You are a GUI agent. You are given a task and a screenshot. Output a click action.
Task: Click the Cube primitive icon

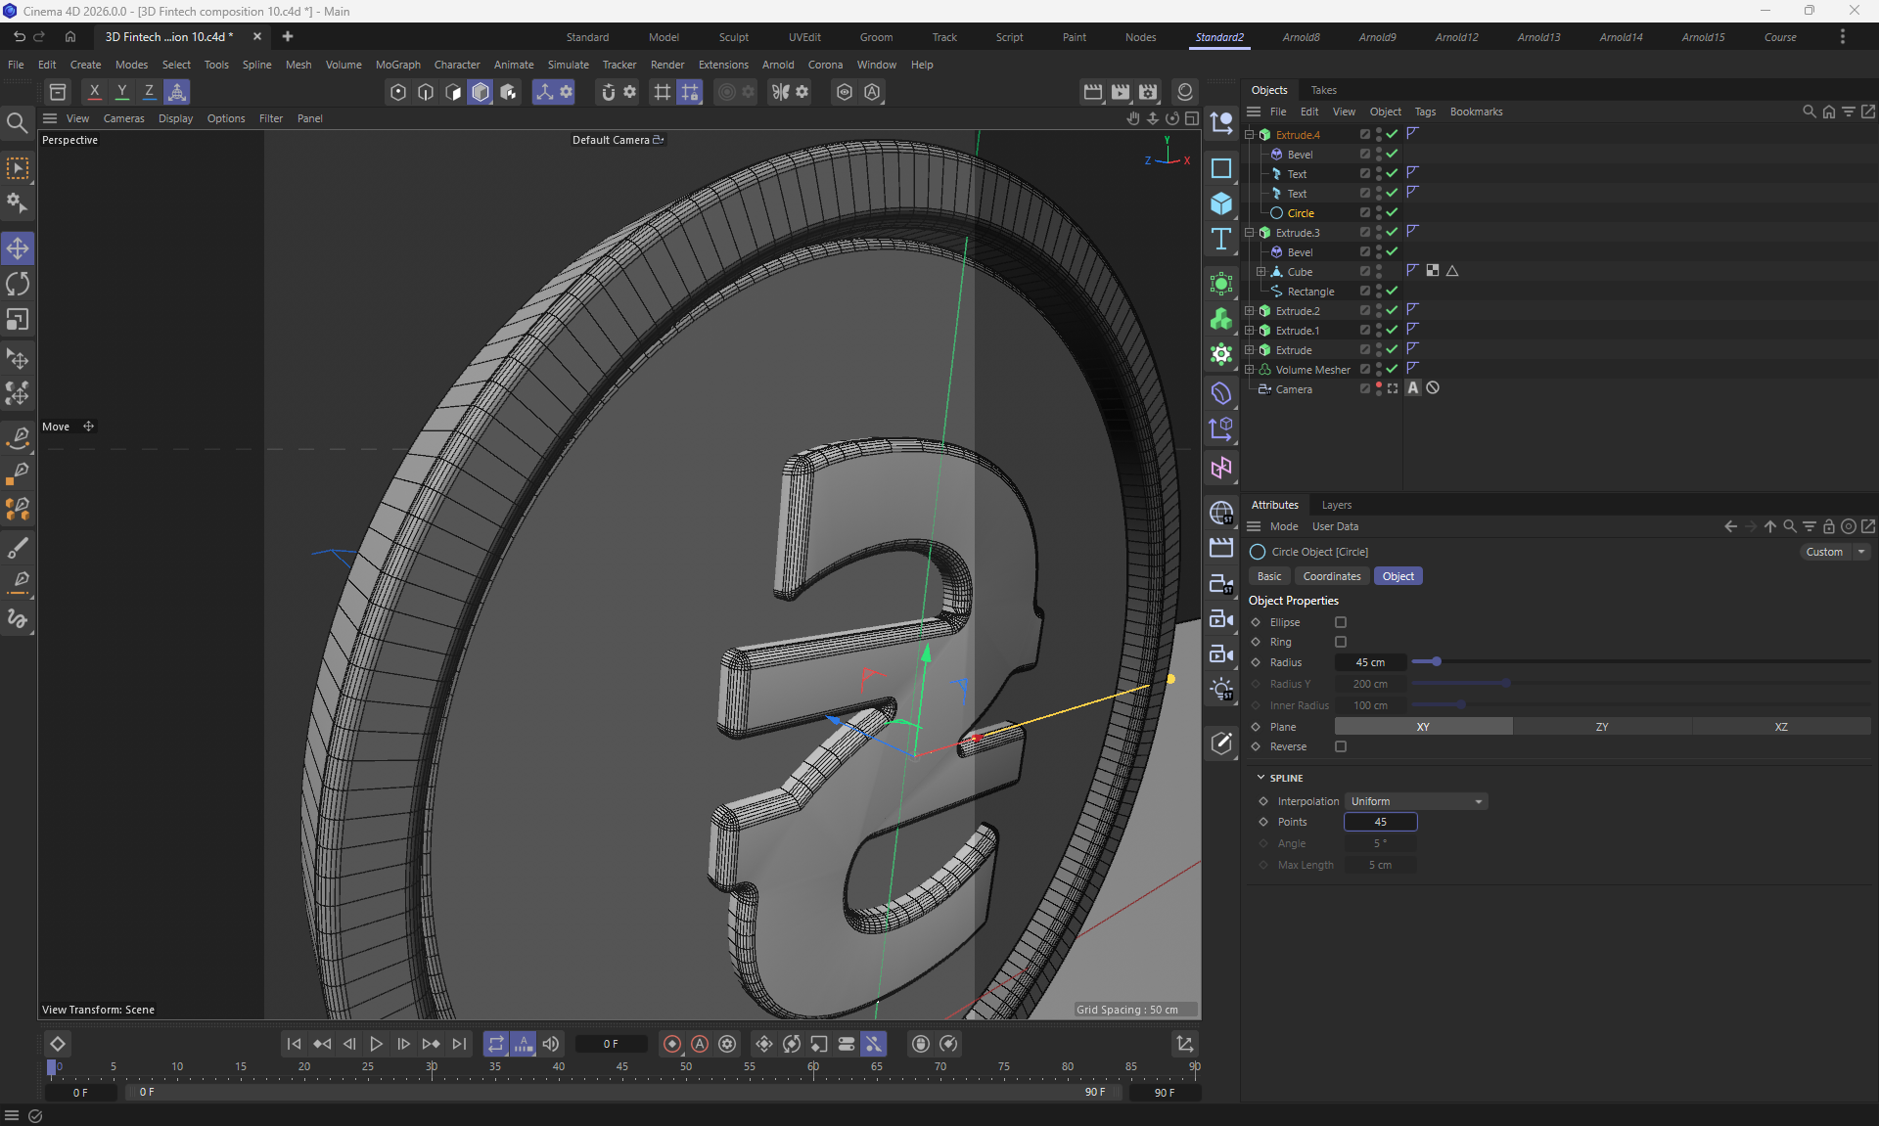tap(1221, 203)
